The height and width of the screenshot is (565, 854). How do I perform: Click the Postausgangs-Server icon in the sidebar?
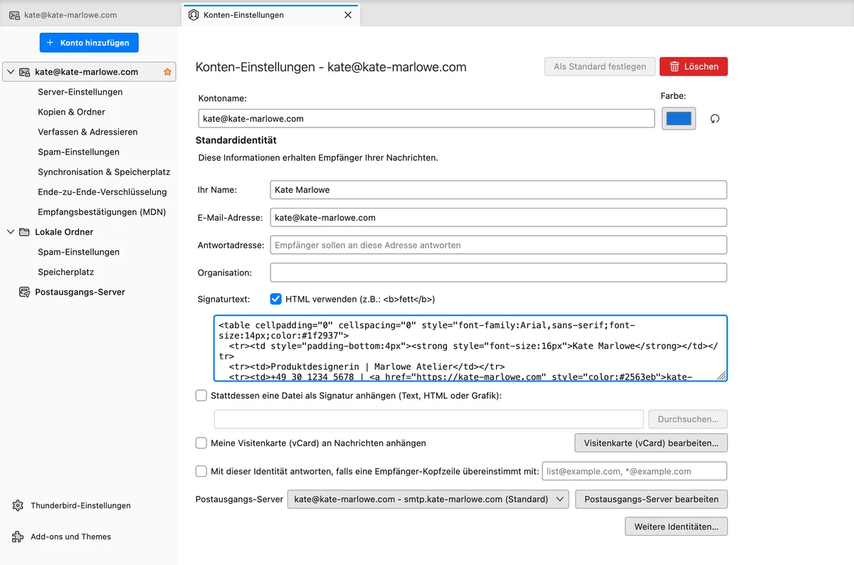point(24,292)
